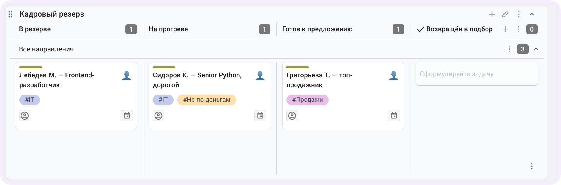Copy link with the chain icon
561x185 pixels.
(505, 14)
